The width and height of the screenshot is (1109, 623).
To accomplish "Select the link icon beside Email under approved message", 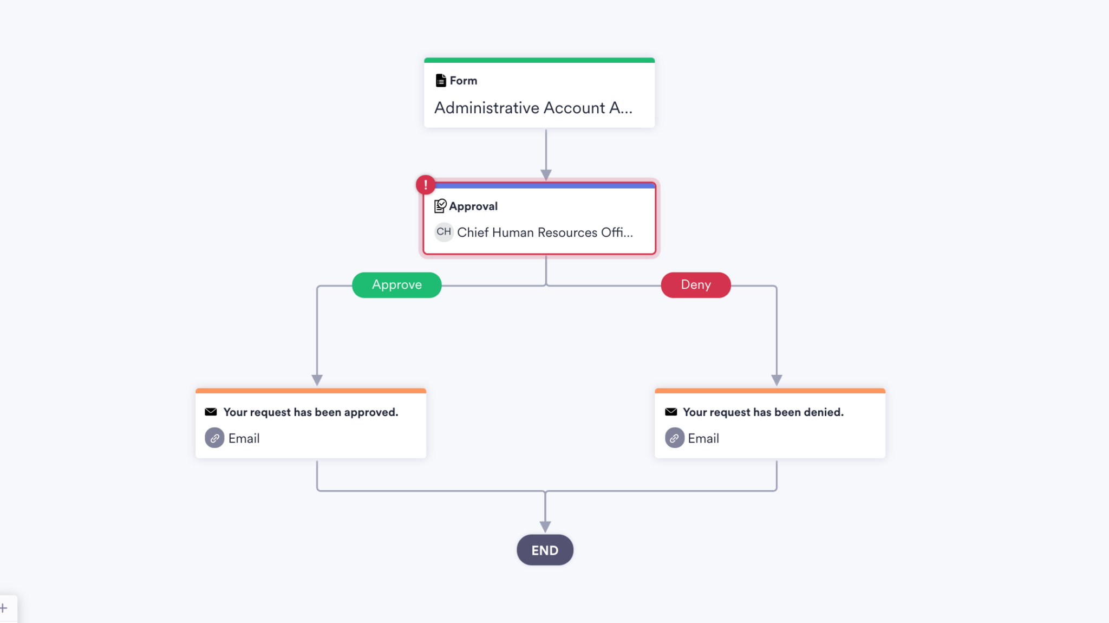I will click(x=214, y=438).
